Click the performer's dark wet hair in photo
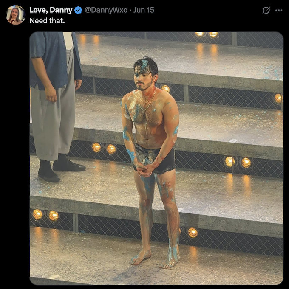Image resolution: width=289 pixels, height=289 pixels. 145,66
